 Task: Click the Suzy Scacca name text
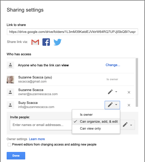tap(28, 103)
